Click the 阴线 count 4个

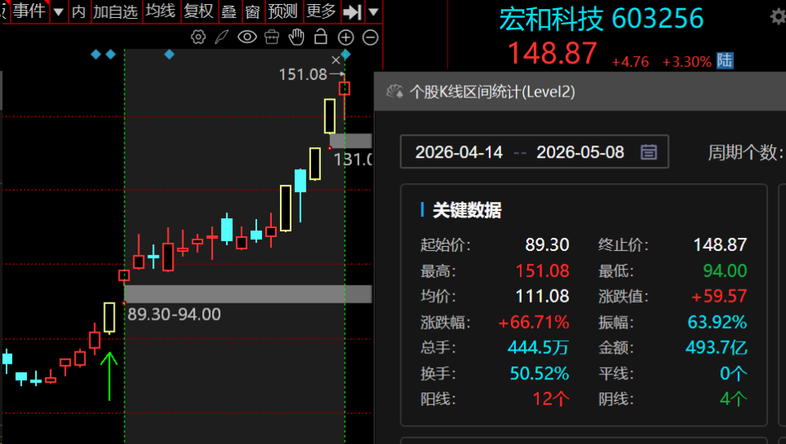coord(734,399)
